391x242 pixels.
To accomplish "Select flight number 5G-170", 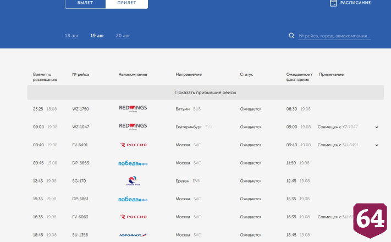I will (x=79, y=181).
